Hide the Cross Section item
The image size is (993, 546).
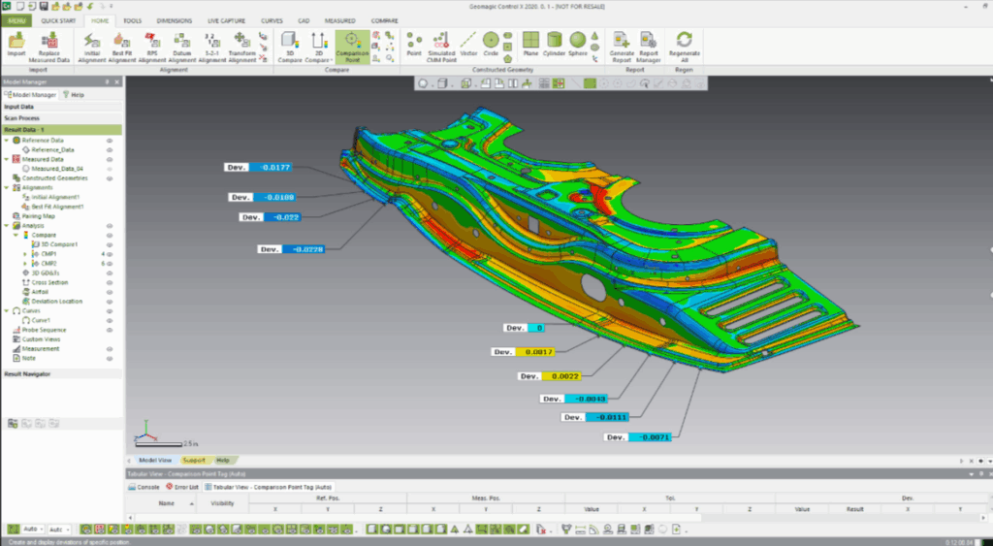(110, 282)
